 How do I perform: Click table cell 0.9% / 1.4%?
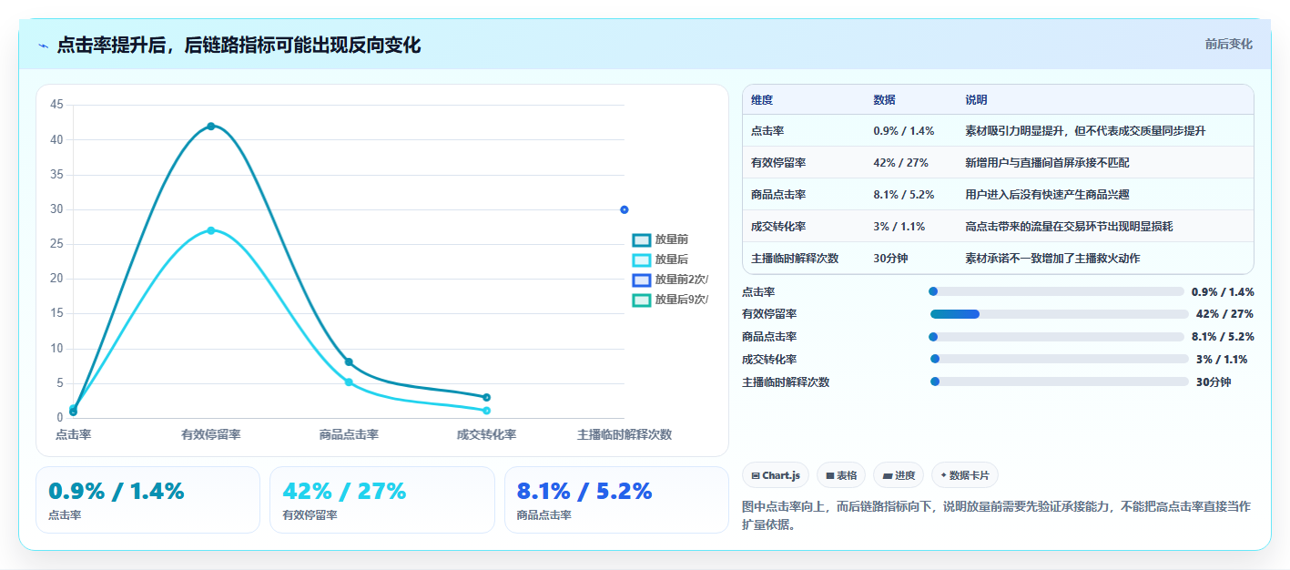[904, 131]
